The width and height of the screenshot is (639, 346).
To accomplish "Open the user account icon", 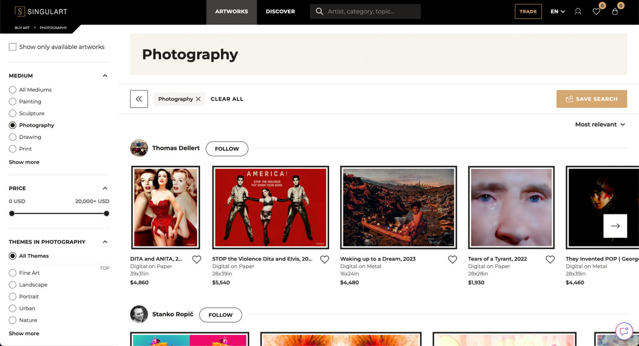I will (x=577, y=12).
